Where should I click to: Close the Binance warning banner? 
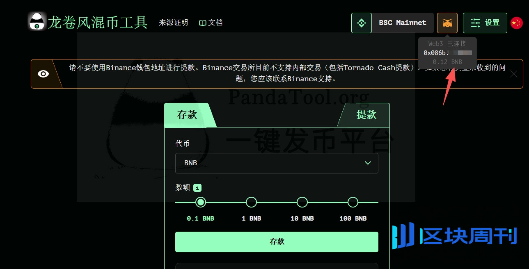(513, 74)
